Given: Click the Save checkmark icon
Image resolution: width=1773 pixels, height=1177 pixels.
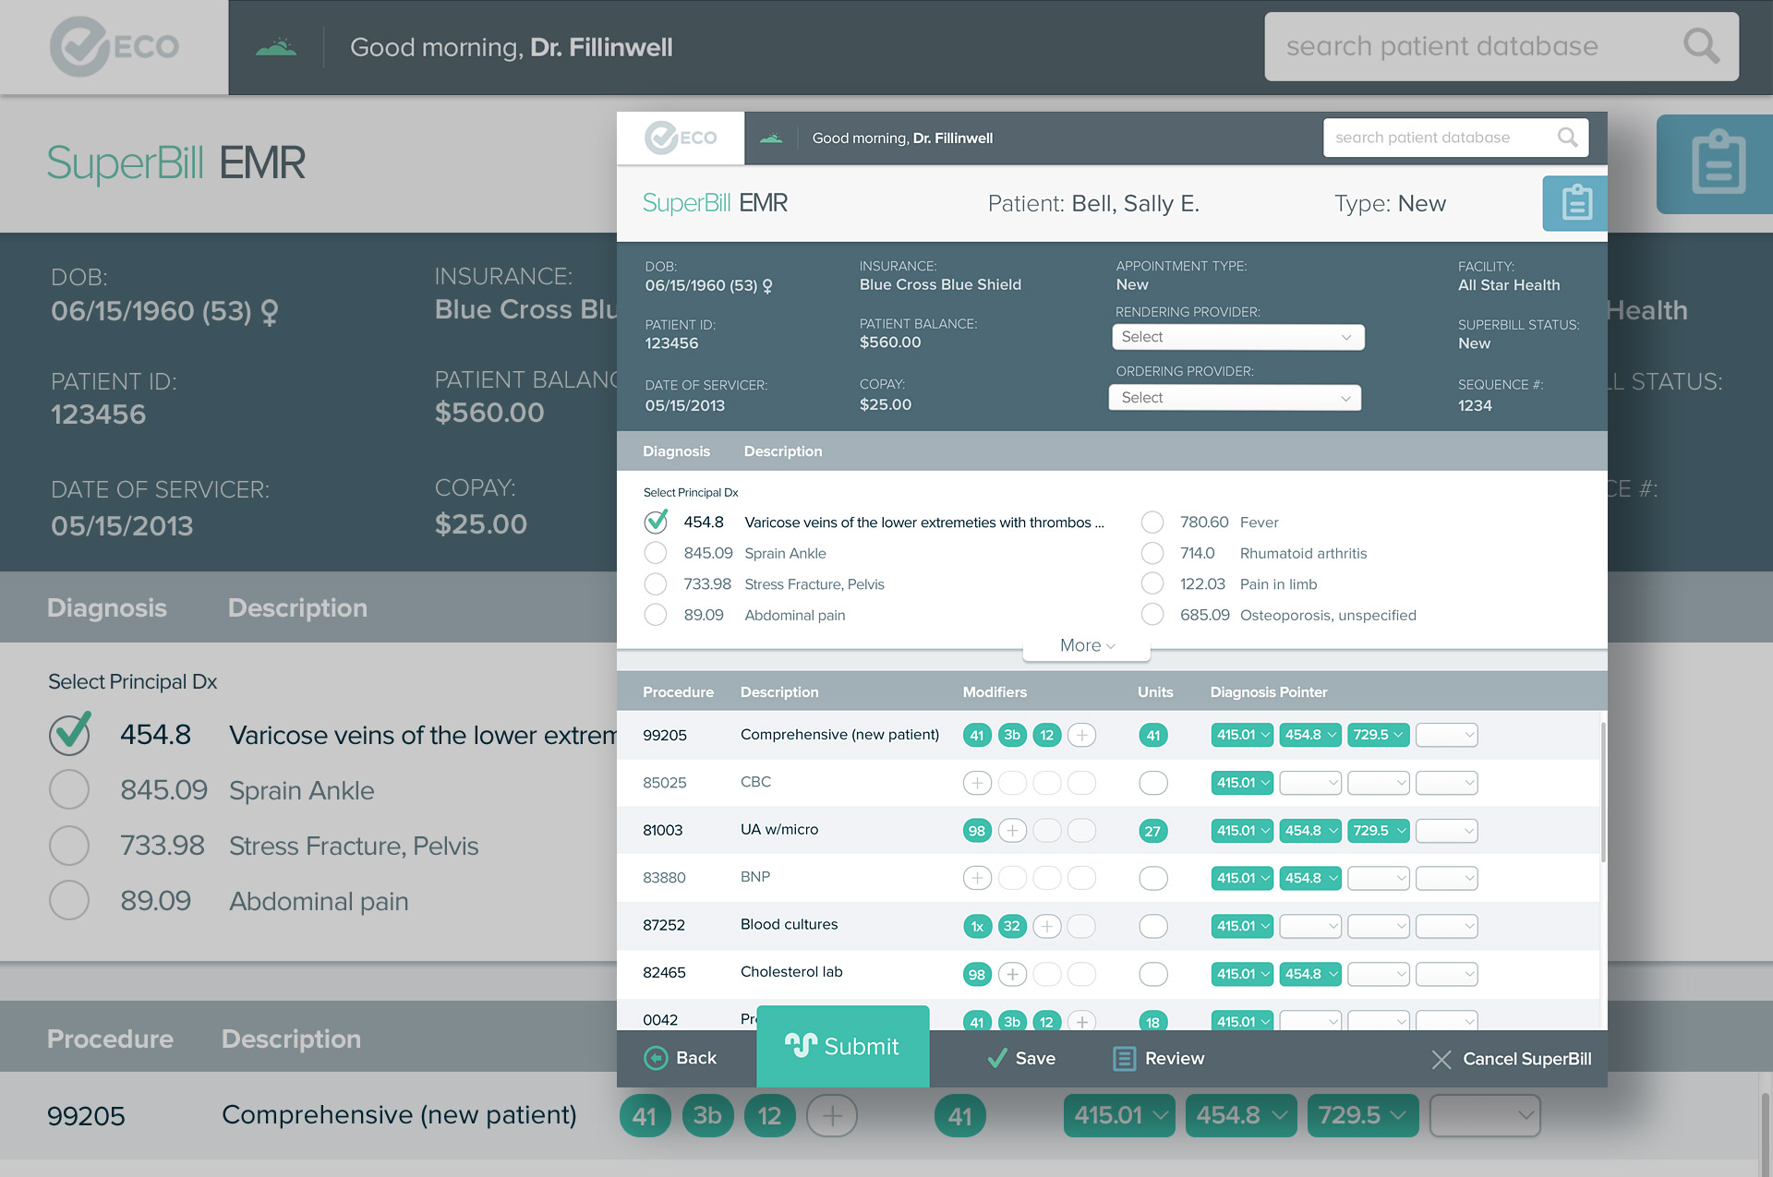Looking at the screenshot, I should [x=996, y=1058].
